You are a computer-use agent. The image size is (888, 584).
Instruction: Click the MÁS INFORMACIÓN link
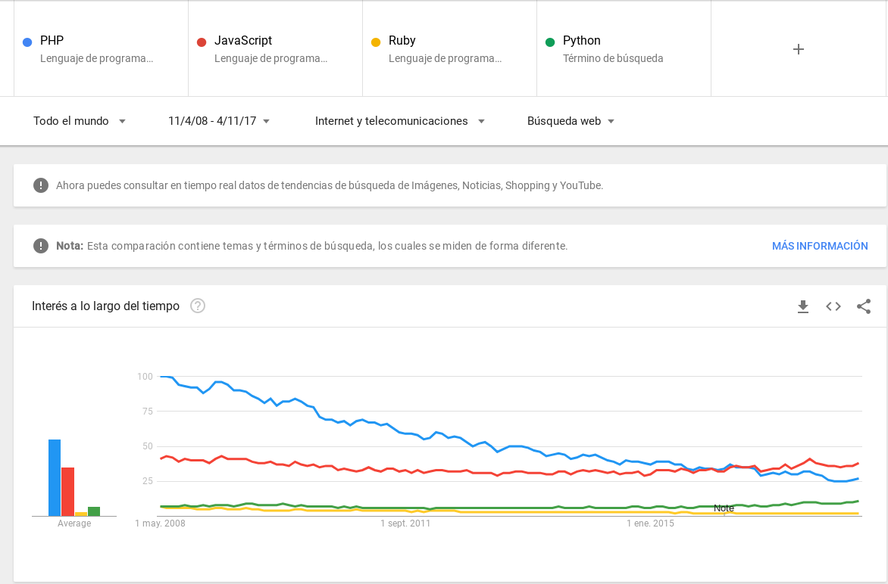820,245
